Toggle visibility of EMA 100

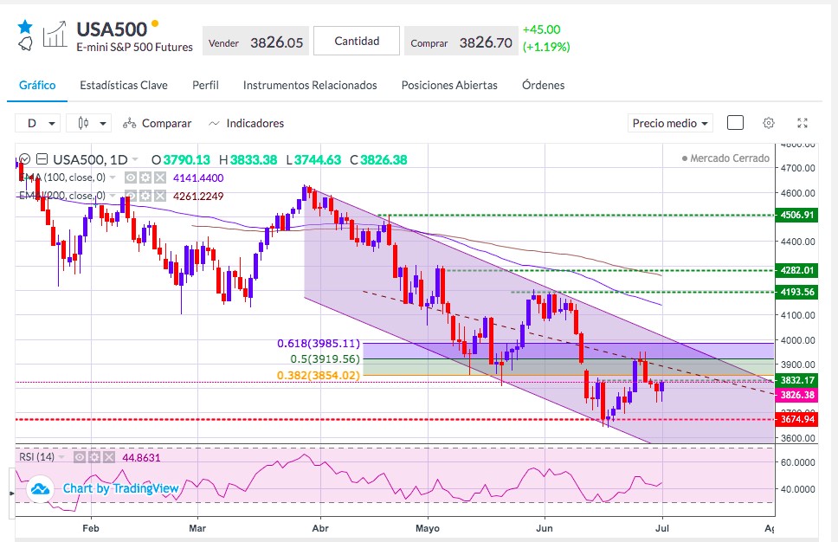coord(131,177)
